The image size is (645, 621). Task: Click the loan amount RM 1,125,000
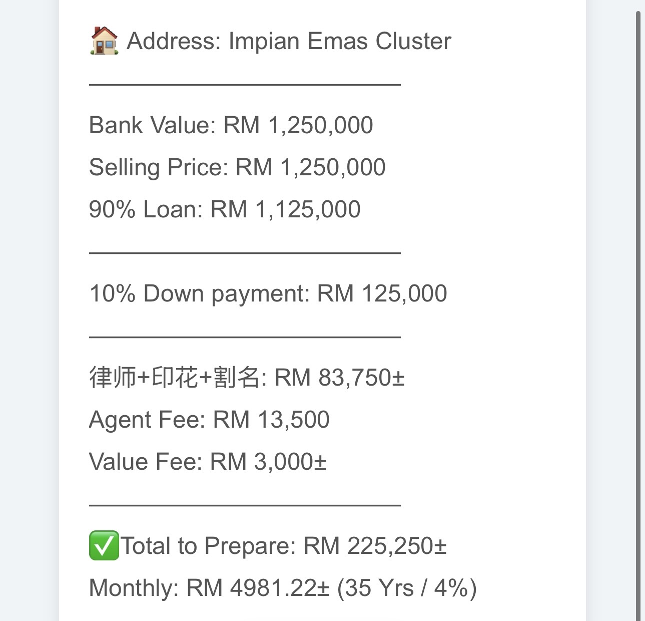(285, 209)
